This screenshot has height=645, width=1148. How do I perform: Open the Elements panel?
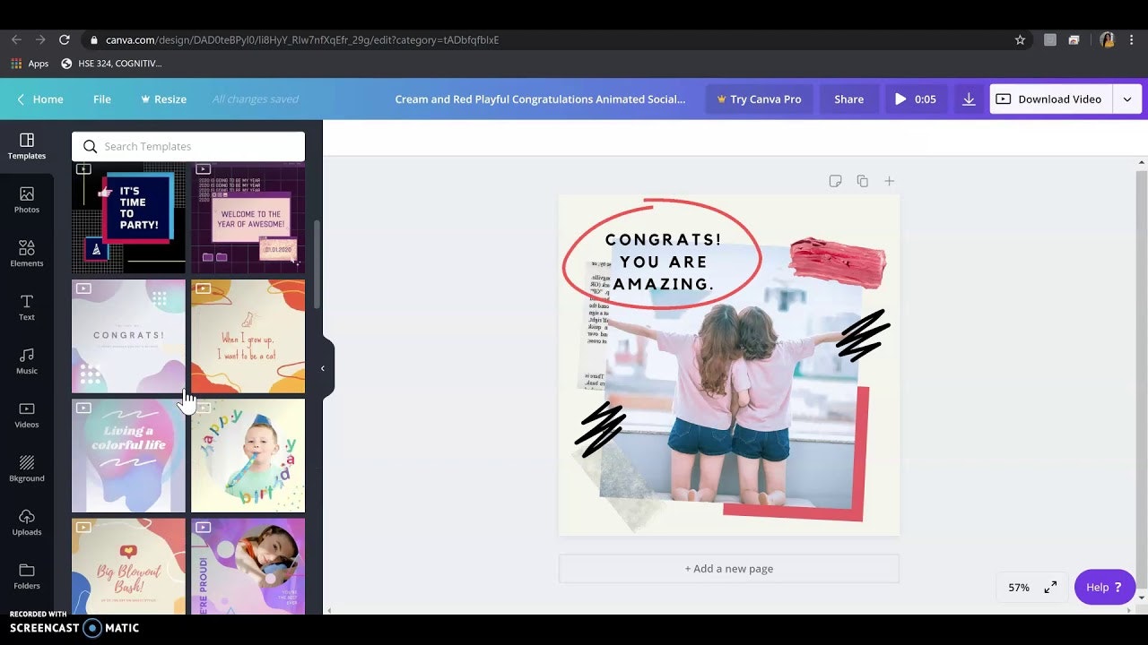27,253
